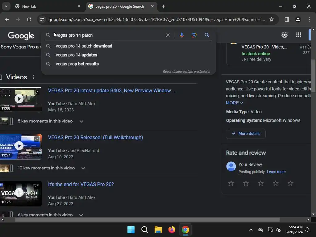Open the Windows Start menu
Image resolution: width=316 pixels, height=237 pixels.
point(131,230)
